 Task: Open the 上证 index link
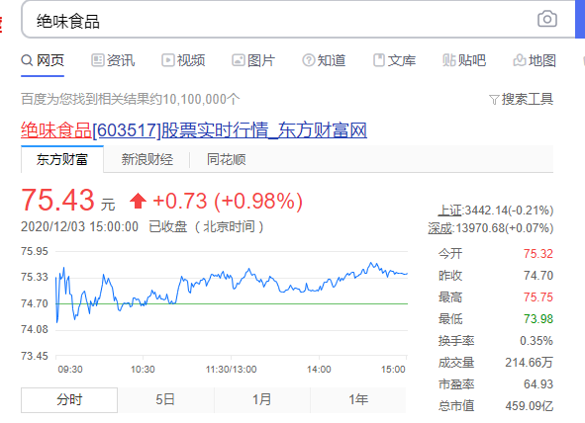(450, 211)
